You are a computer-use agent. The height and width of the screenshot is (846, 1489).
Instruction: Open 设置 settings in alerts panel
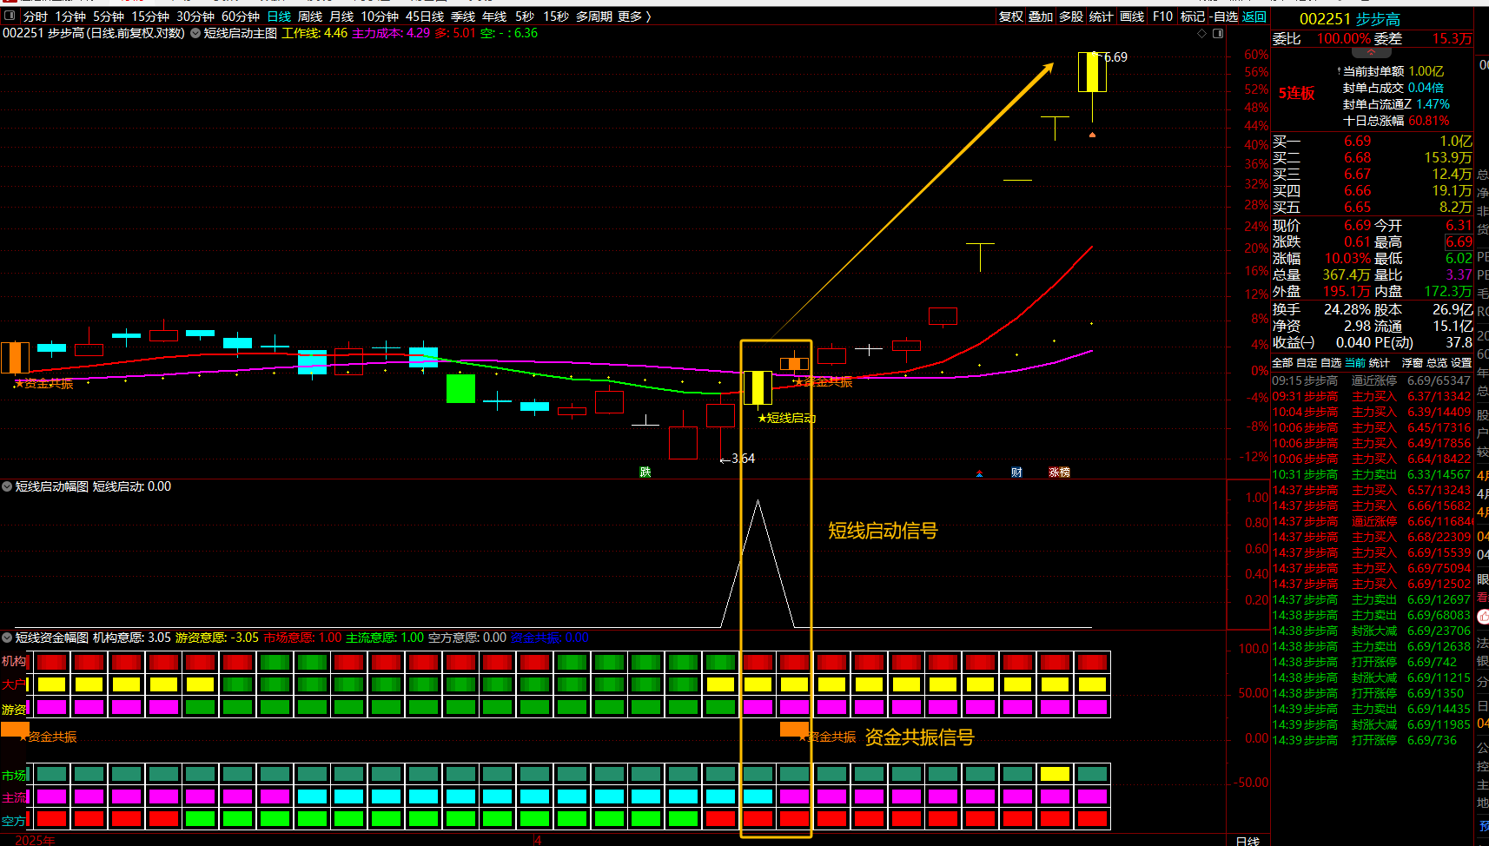pyautogui.click(x=1461, y=363)
